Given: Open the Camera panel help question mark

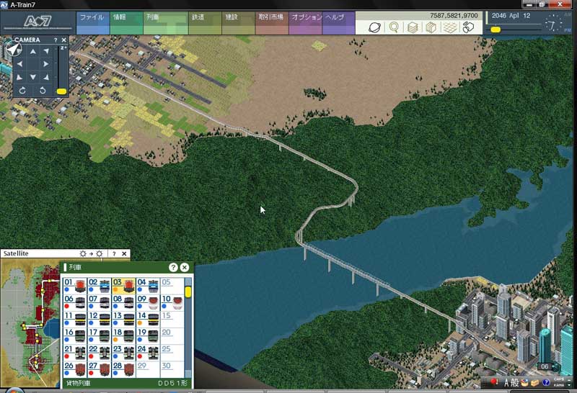Looking at the screenshot, I should [x=56, y=40].
